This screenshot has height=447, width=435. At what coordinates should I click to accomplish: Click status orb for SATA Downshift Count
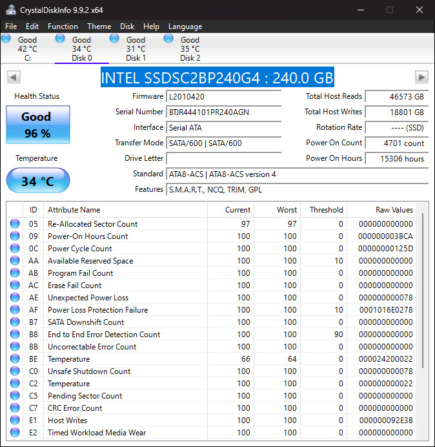tap(15, 322)
